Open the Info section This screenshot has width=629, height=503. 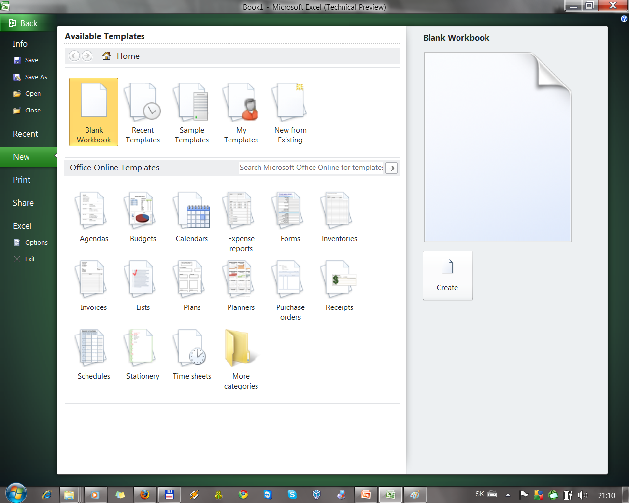pos(20,44)
